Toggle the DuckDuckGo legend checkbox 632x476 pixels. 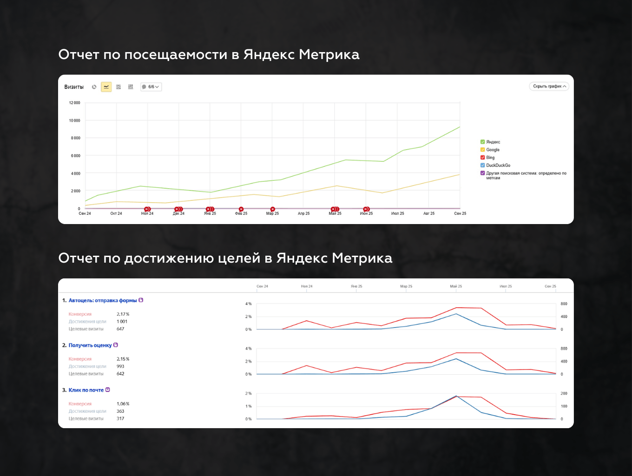coord(482,165)
